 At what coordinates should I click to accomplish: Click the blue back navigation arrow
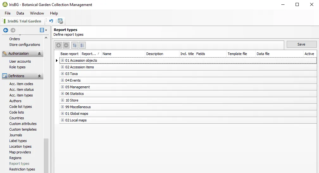(x=6, y=30)
